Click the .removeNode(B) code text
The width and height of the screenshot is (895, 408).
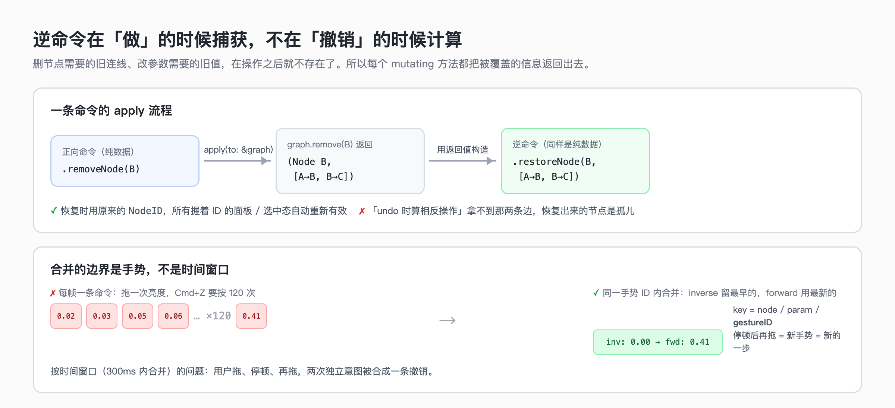(x=101, y=169)
